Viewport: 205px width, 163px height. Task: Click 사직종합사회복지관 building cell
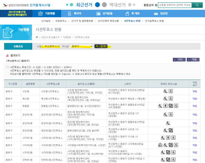(86, 145)
